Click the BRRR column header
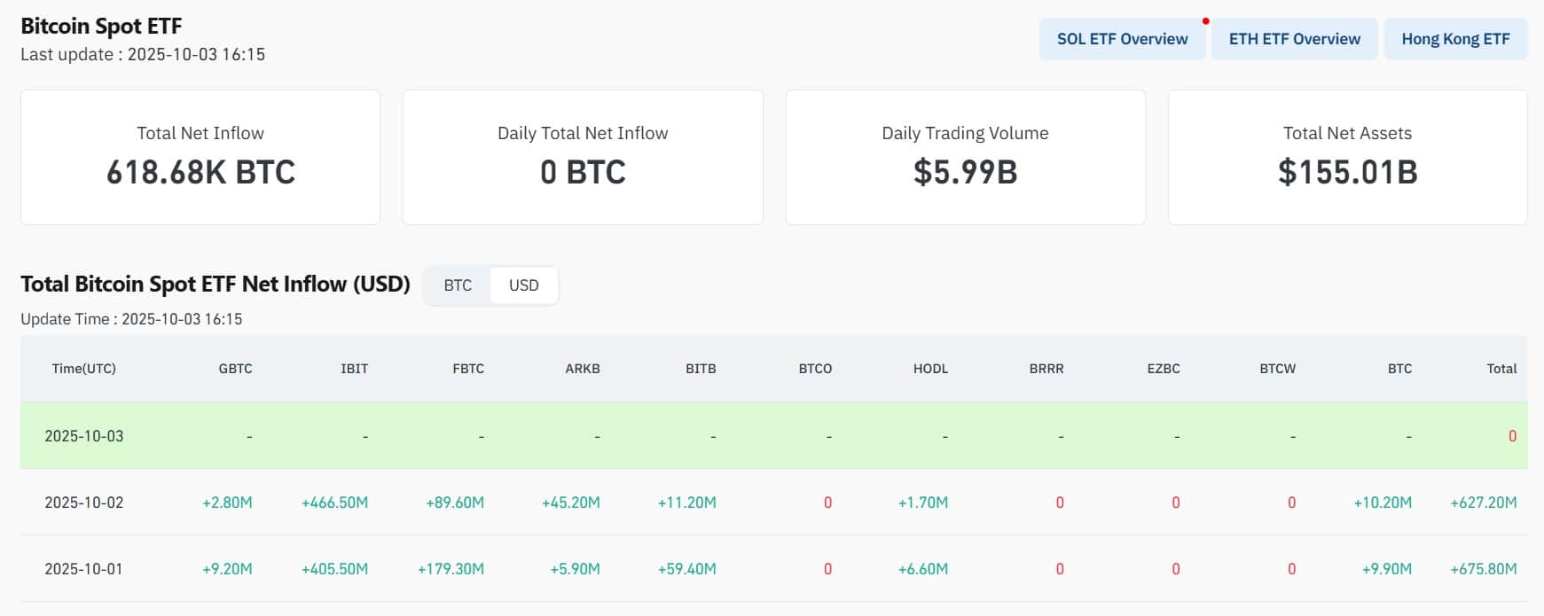Viewport: 1544px width, 616px height. pos(1046,369)
